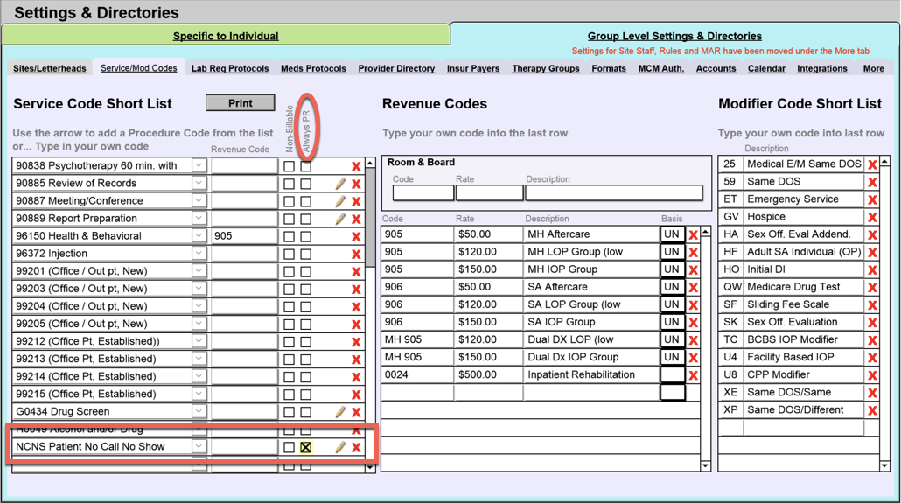901x503 pixels.
Task: Edit the 90889 Report Preparation entry
Action: (x=340, y=219)
